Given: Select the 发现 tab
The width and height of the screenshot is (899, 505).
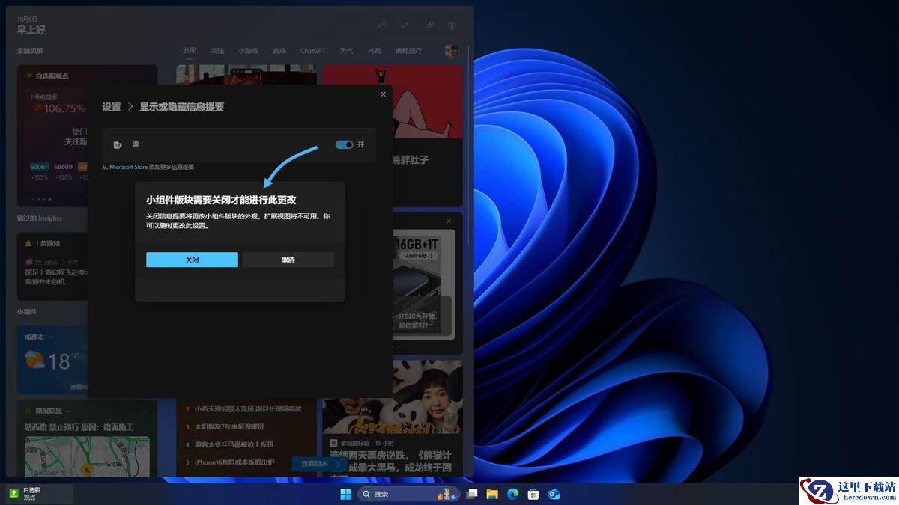Looking at the screenshot, I should click(190, 51).
